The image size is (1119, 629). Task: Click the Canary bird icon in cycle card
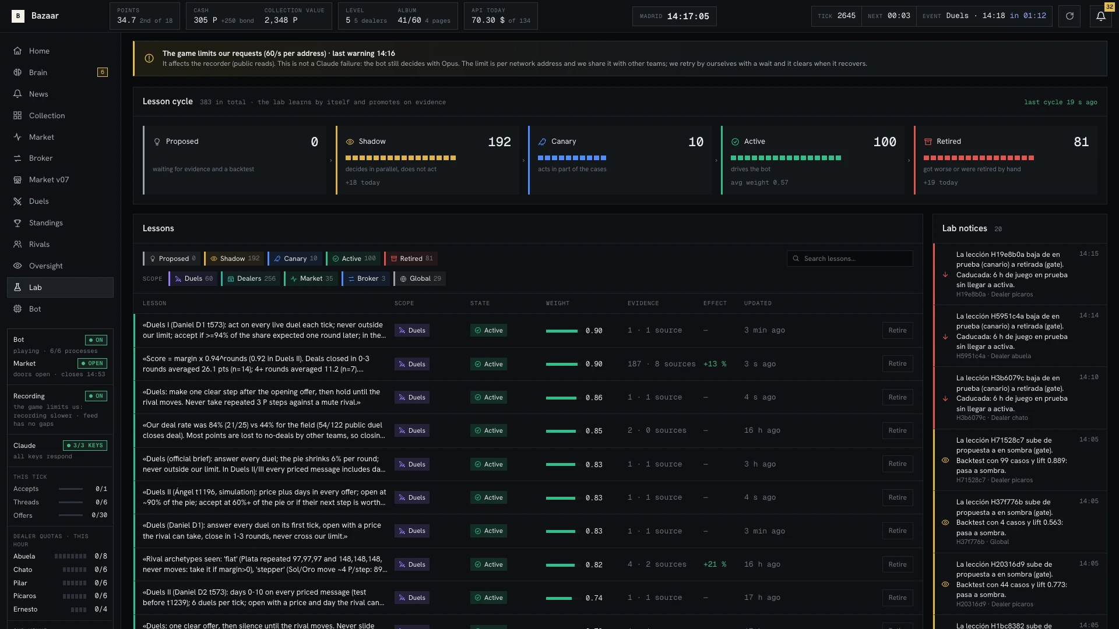point(542,142)
